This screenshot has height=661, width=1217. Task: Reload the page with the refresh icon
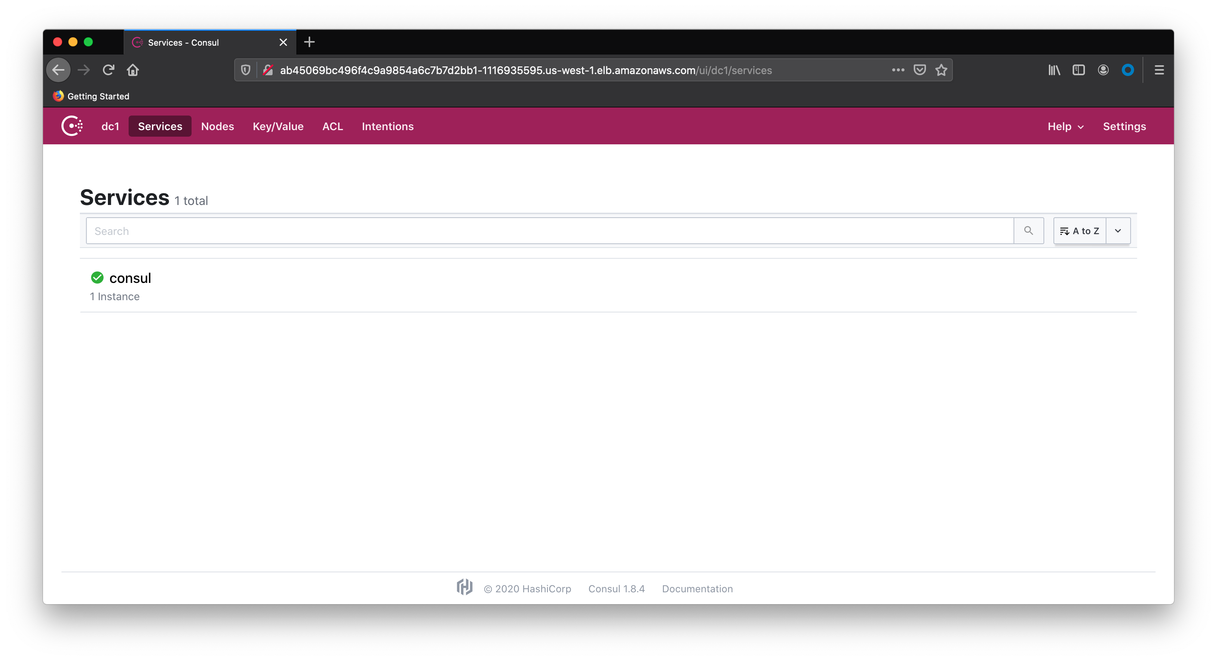109,70
